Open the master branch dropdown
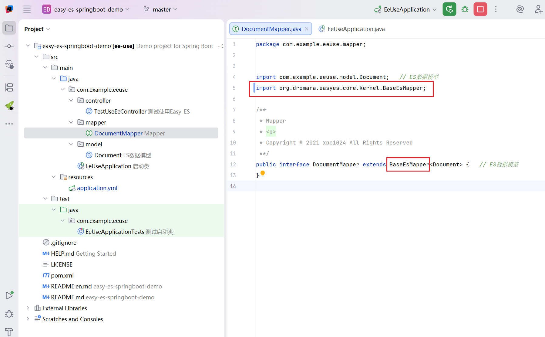The width and height of the screenshot is (545, 337). pos(160,9)
